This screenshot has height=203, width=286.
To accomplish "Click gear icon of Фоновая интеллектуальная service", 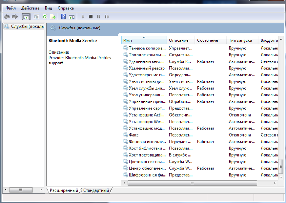I will pos(125,142).
